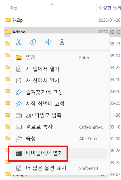This screenshot has width=121, height=180.
Task: Click the Rename icon in context menu
Action: pyautogui.click(x=48, y=42)
